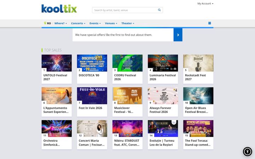255x159 pixels.
Task: Open CODRU Festival 2026 poster image
Action: click(x=127, y=63)
